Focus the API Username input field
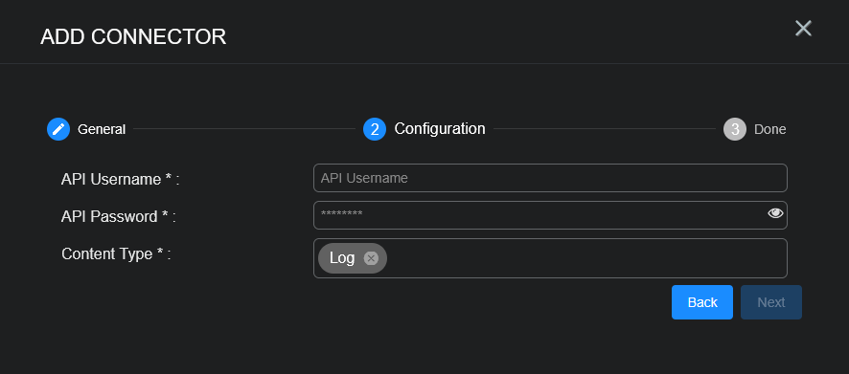The image size is (849, 374). click(550, 178)
